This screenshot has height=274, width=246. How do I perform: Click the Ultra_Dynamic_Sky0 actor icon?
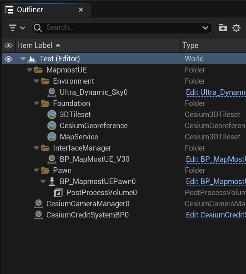(52, 92)
